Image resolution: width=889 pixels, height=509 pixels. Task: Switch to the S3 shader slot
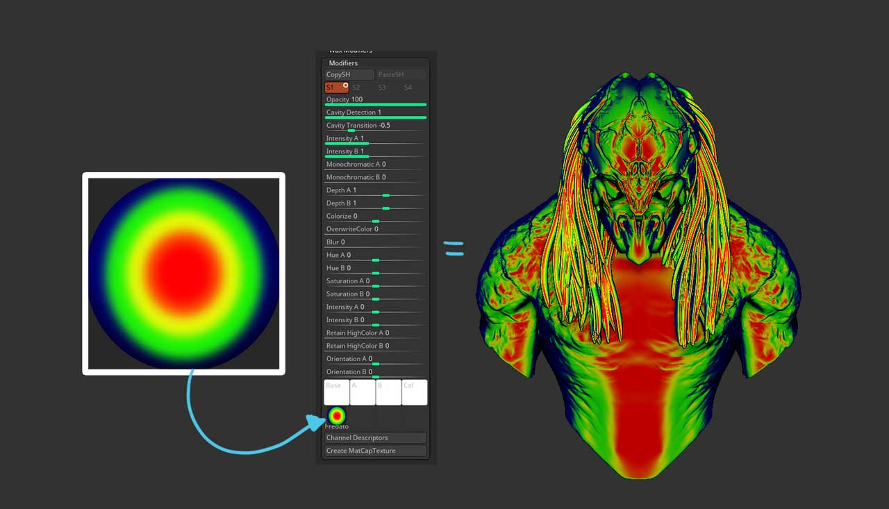(x=388, y=87)
